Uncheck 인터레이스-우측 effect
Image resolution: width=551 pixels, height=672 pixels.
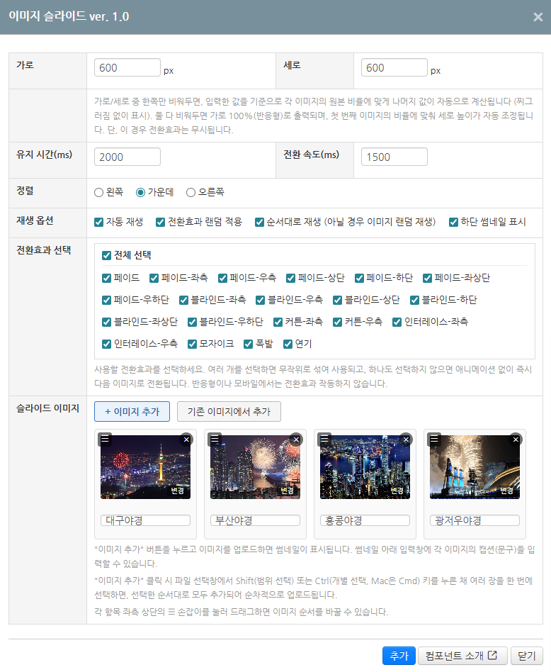tap(107, 344)
